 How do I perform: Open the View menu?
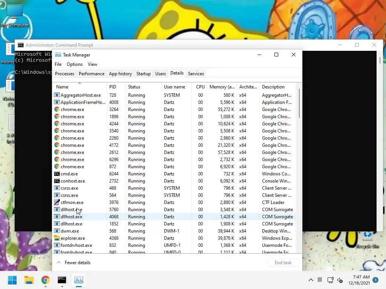click(x=92, y=64)
